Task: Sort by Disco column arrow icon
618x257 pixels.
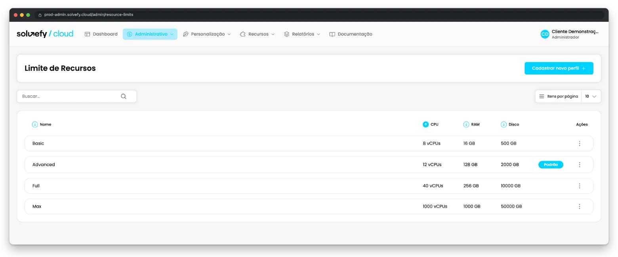Action: (504, 124)
